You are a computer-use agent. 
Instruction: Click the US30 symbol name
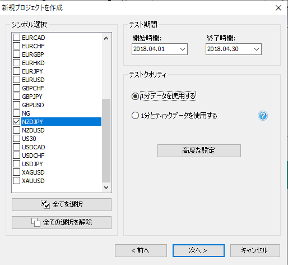[29, 139]
